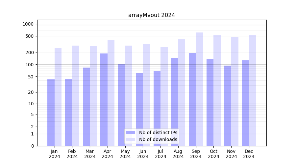Click the May downloads bar
This screenshot has width=296, height=164.
(x=129, y=96)
